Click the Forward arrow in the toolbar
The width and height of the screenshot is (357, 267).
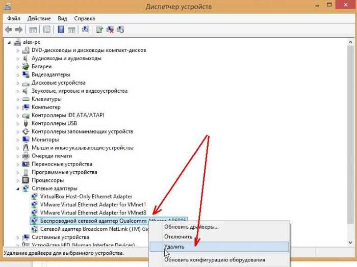[19, 30]
